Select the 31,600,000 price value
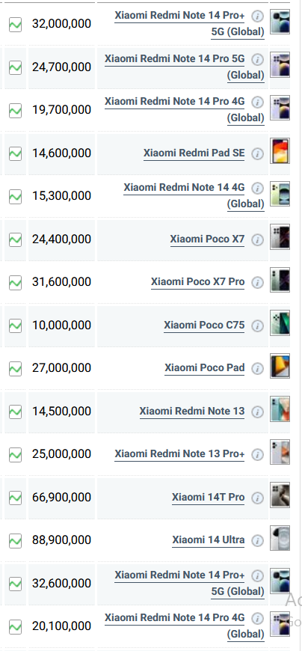This screenshot has height=651, width=302. click(62, 282)
